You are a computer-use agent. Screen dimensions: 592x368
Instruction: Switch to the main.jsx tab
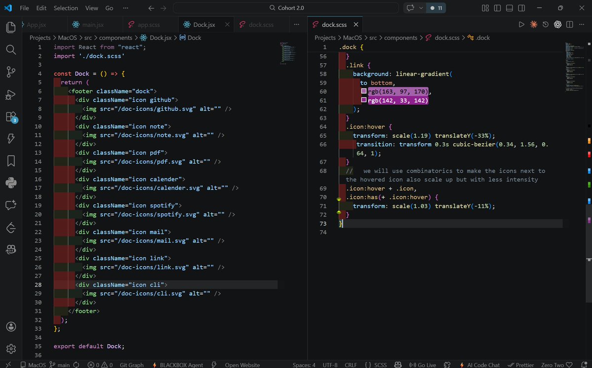(93, 25)
